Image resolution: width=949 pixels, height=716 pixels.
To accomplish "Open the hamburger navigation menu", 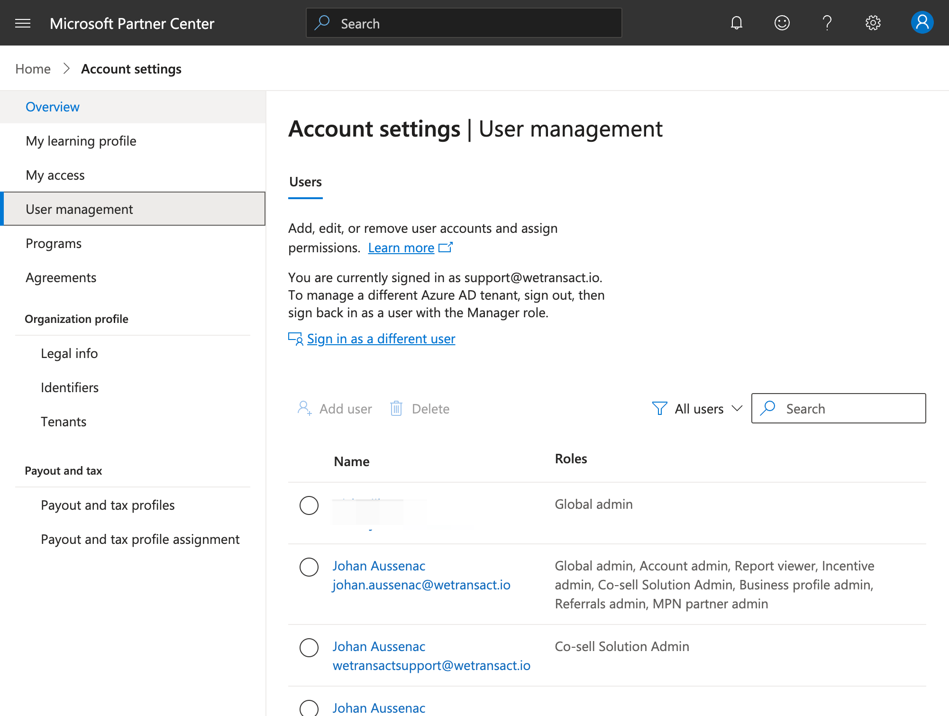I will coord(23,23).
